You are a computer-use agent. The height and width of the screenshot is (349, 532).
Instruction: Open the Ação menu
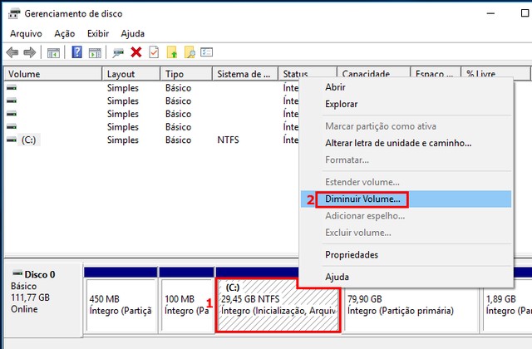coord(65,33)
